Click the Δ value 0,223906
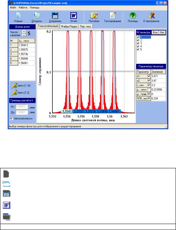The width and height of the screenshot is (176, 230). click(x=158, y=89)
